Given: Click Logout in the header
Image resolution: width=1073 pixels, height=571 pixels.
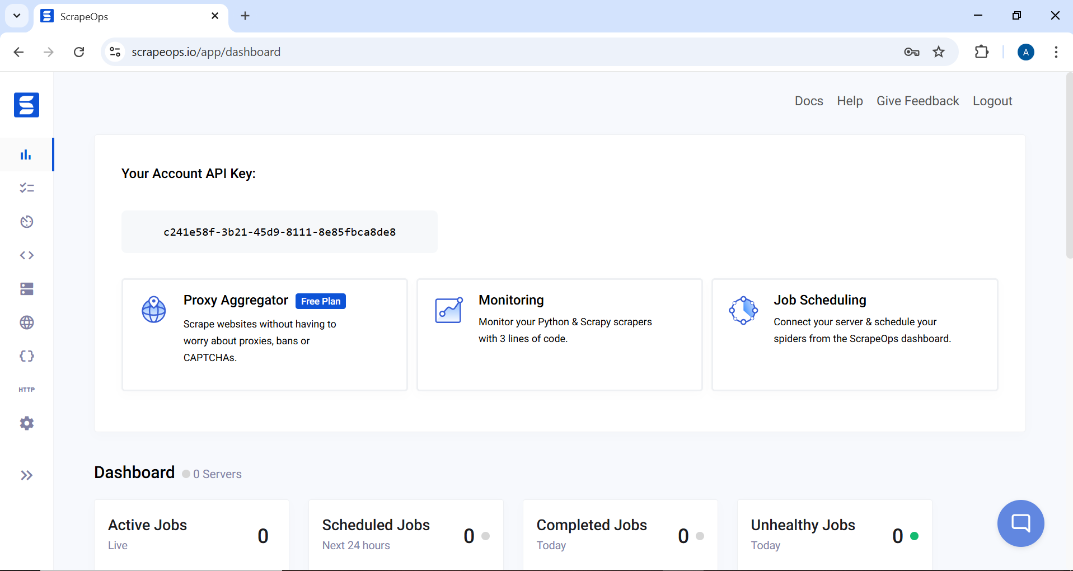Looking at the screenshot, I should (x=992, y=101).
